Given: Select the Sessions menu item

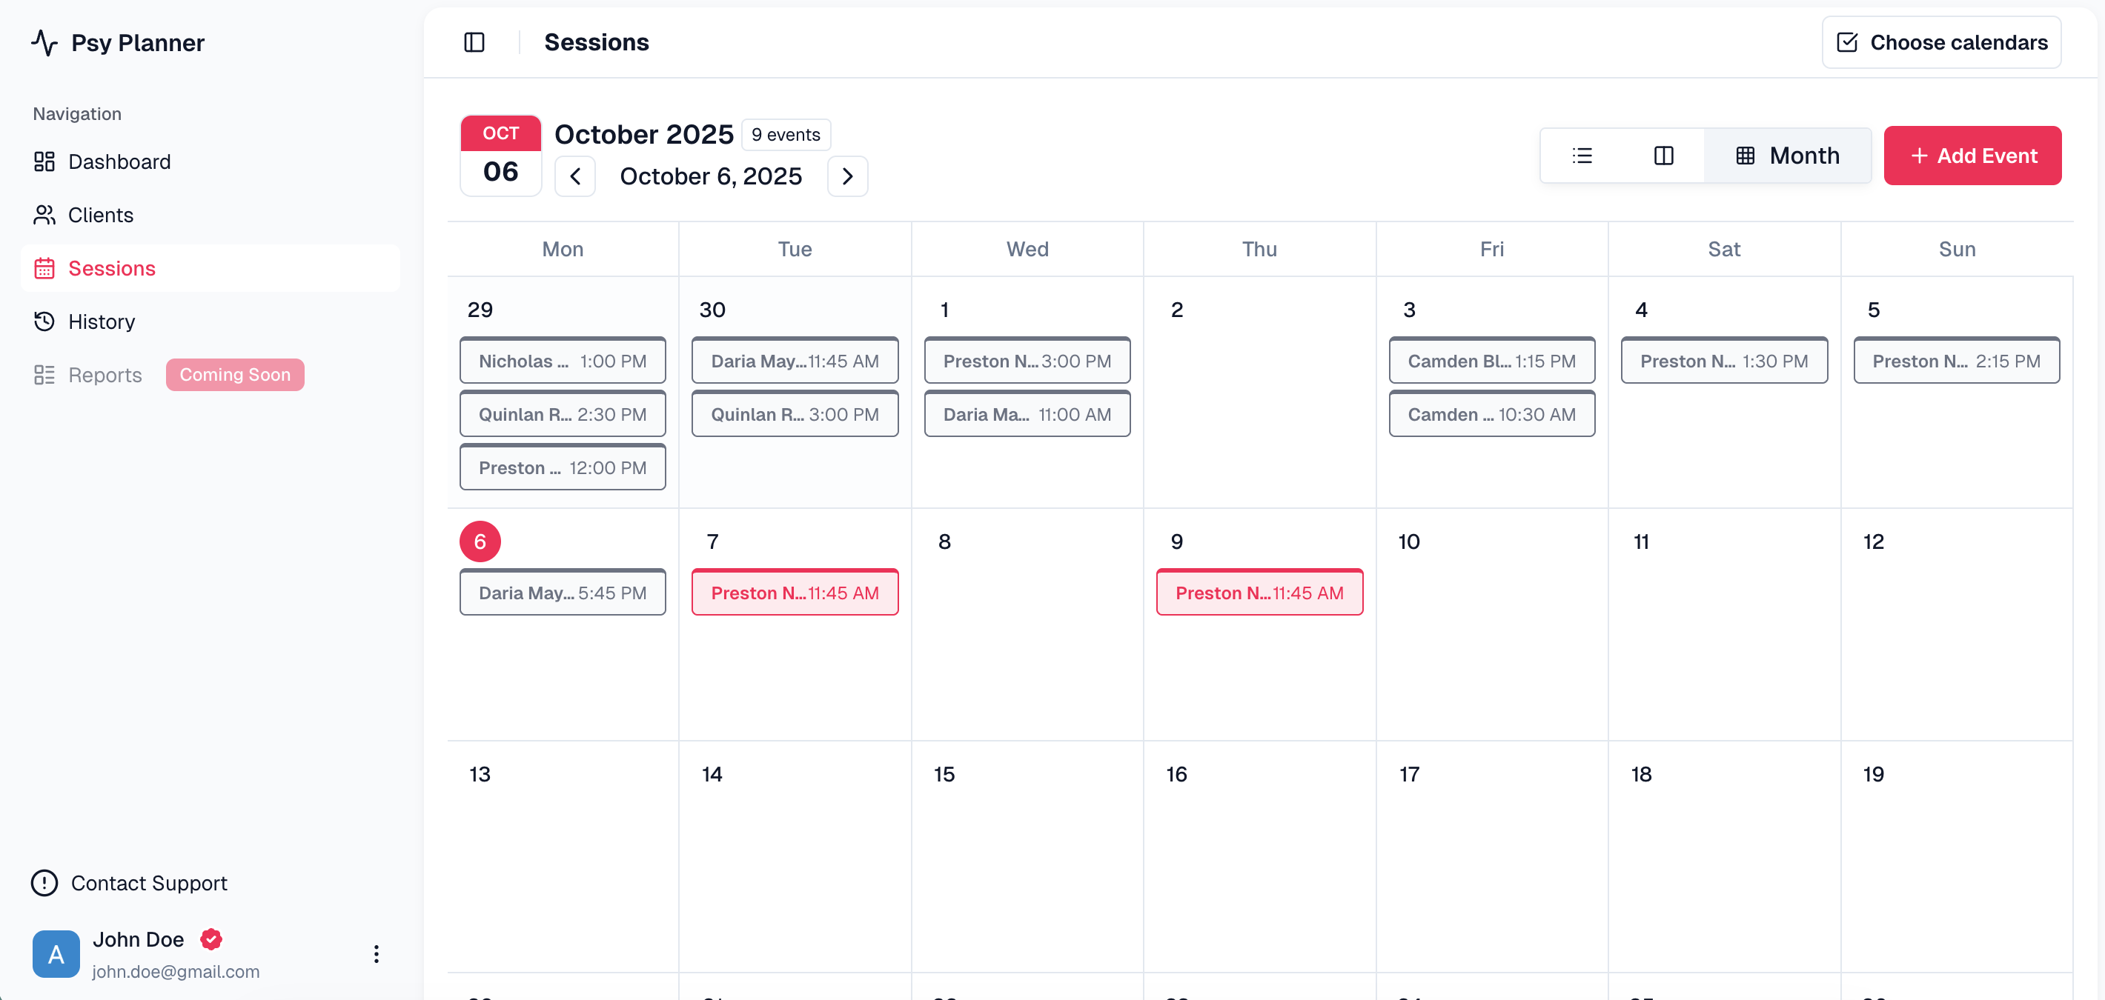Looking at the screenshot, I should click(x=112, y=267).
